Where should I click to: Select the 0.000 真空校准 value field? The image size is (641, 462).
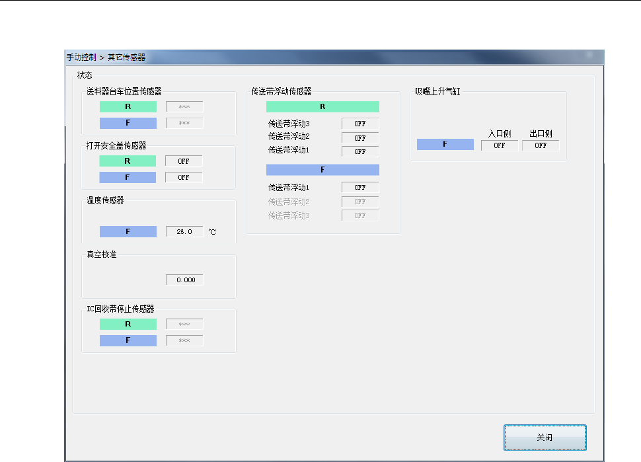pyautogui.click(x=184, y=280)
